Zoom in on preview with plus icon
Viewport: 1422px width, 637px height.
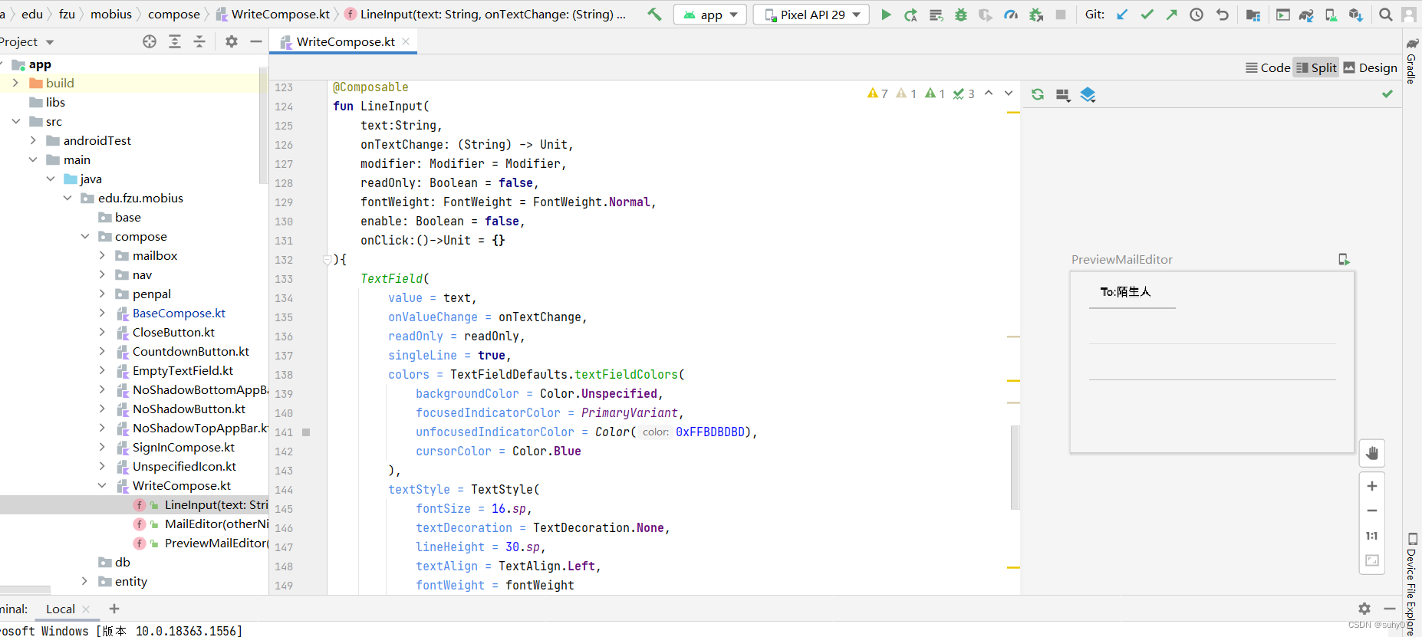click(x=1372, y=486)
